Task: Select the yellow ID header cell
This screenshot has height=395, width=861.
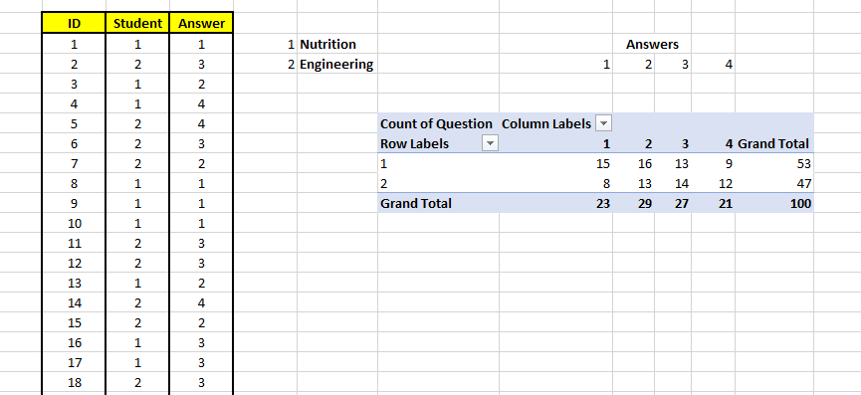Action: tap(74, 24)
